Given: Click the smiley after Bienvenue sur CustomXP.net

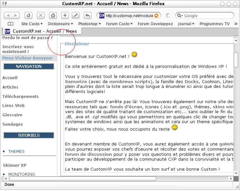Looking at the screenshot, I should click(x=134, y=54).
